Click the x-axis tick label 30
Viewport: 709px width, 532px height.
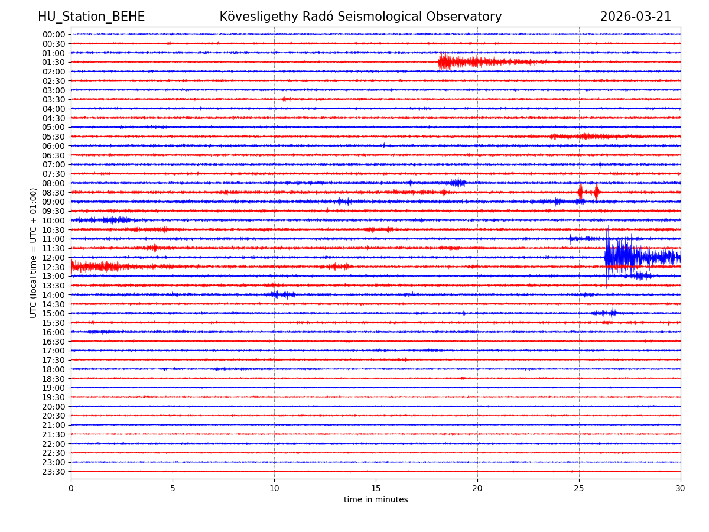[x=681, y=489]
